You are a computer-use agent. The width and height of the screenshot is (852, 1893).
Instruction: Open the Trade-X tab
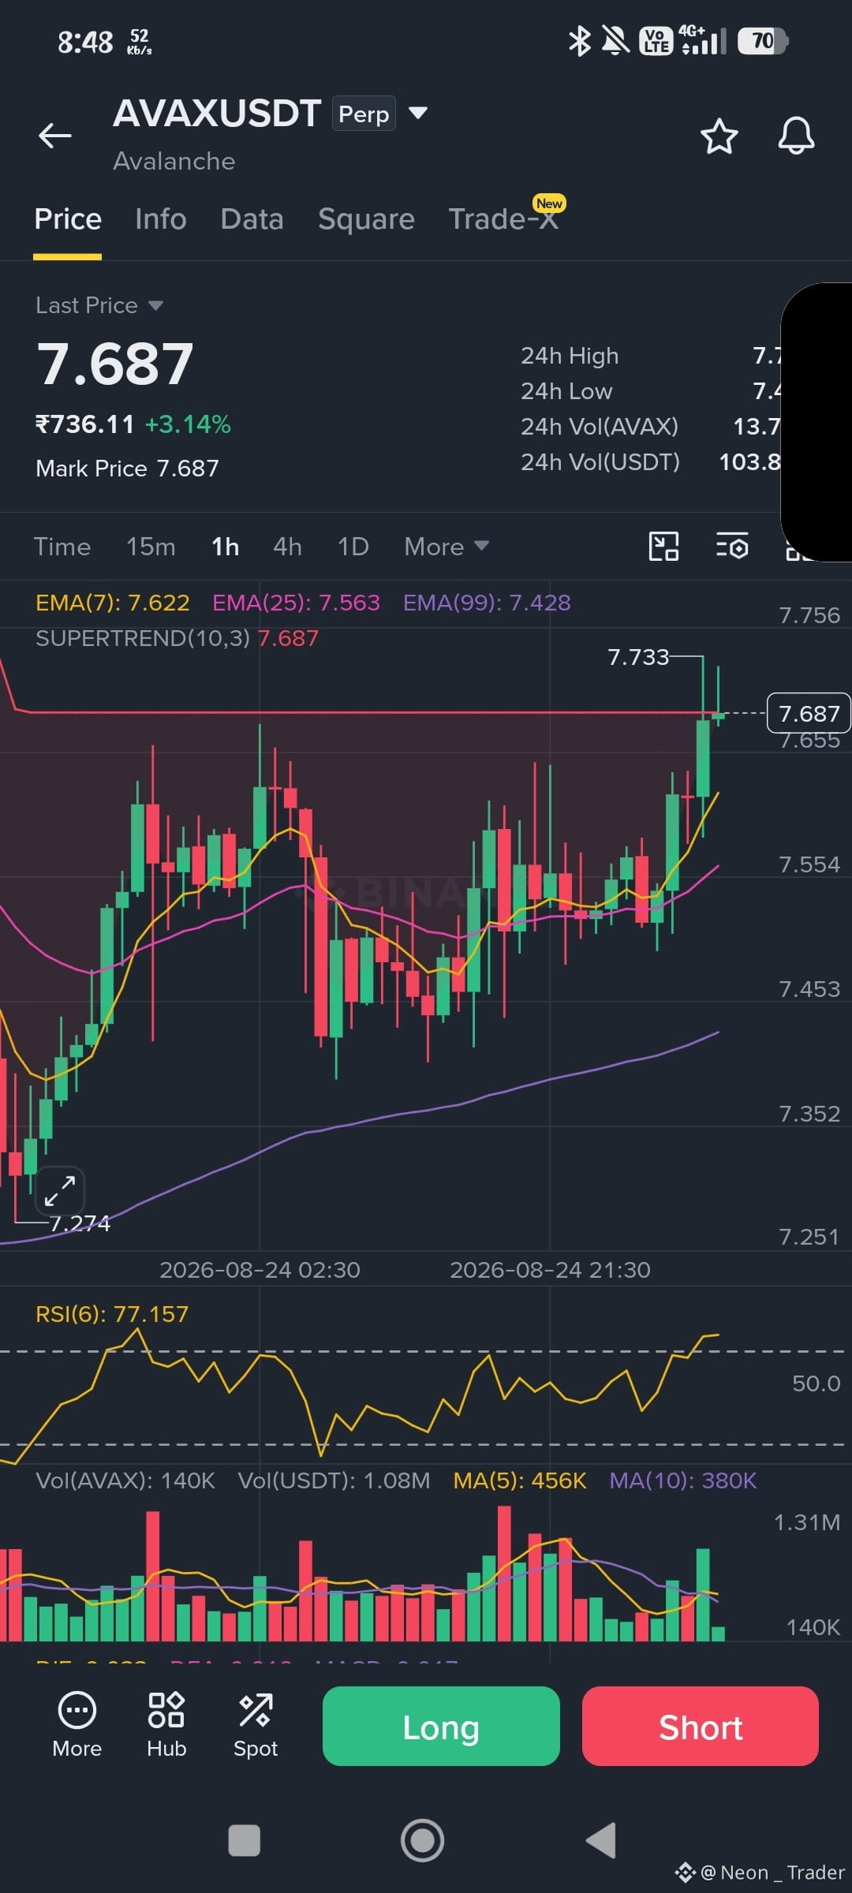point(503,218)
